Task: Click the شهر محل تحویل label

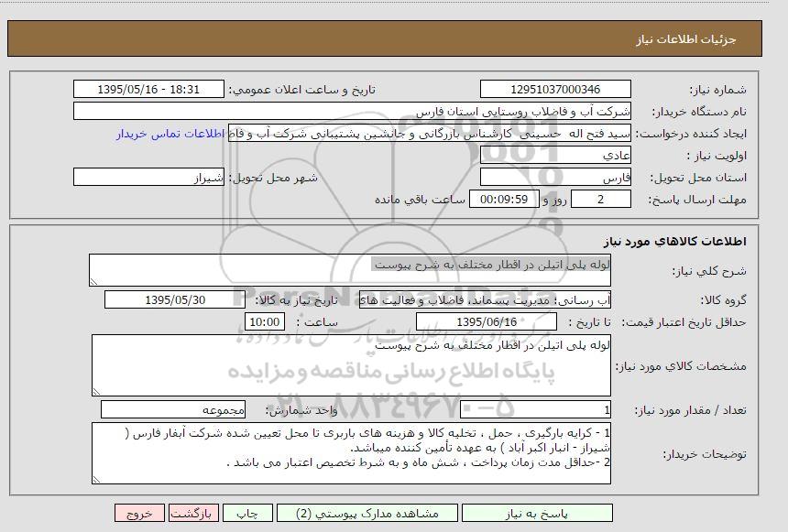Action: tap(273, 178)
